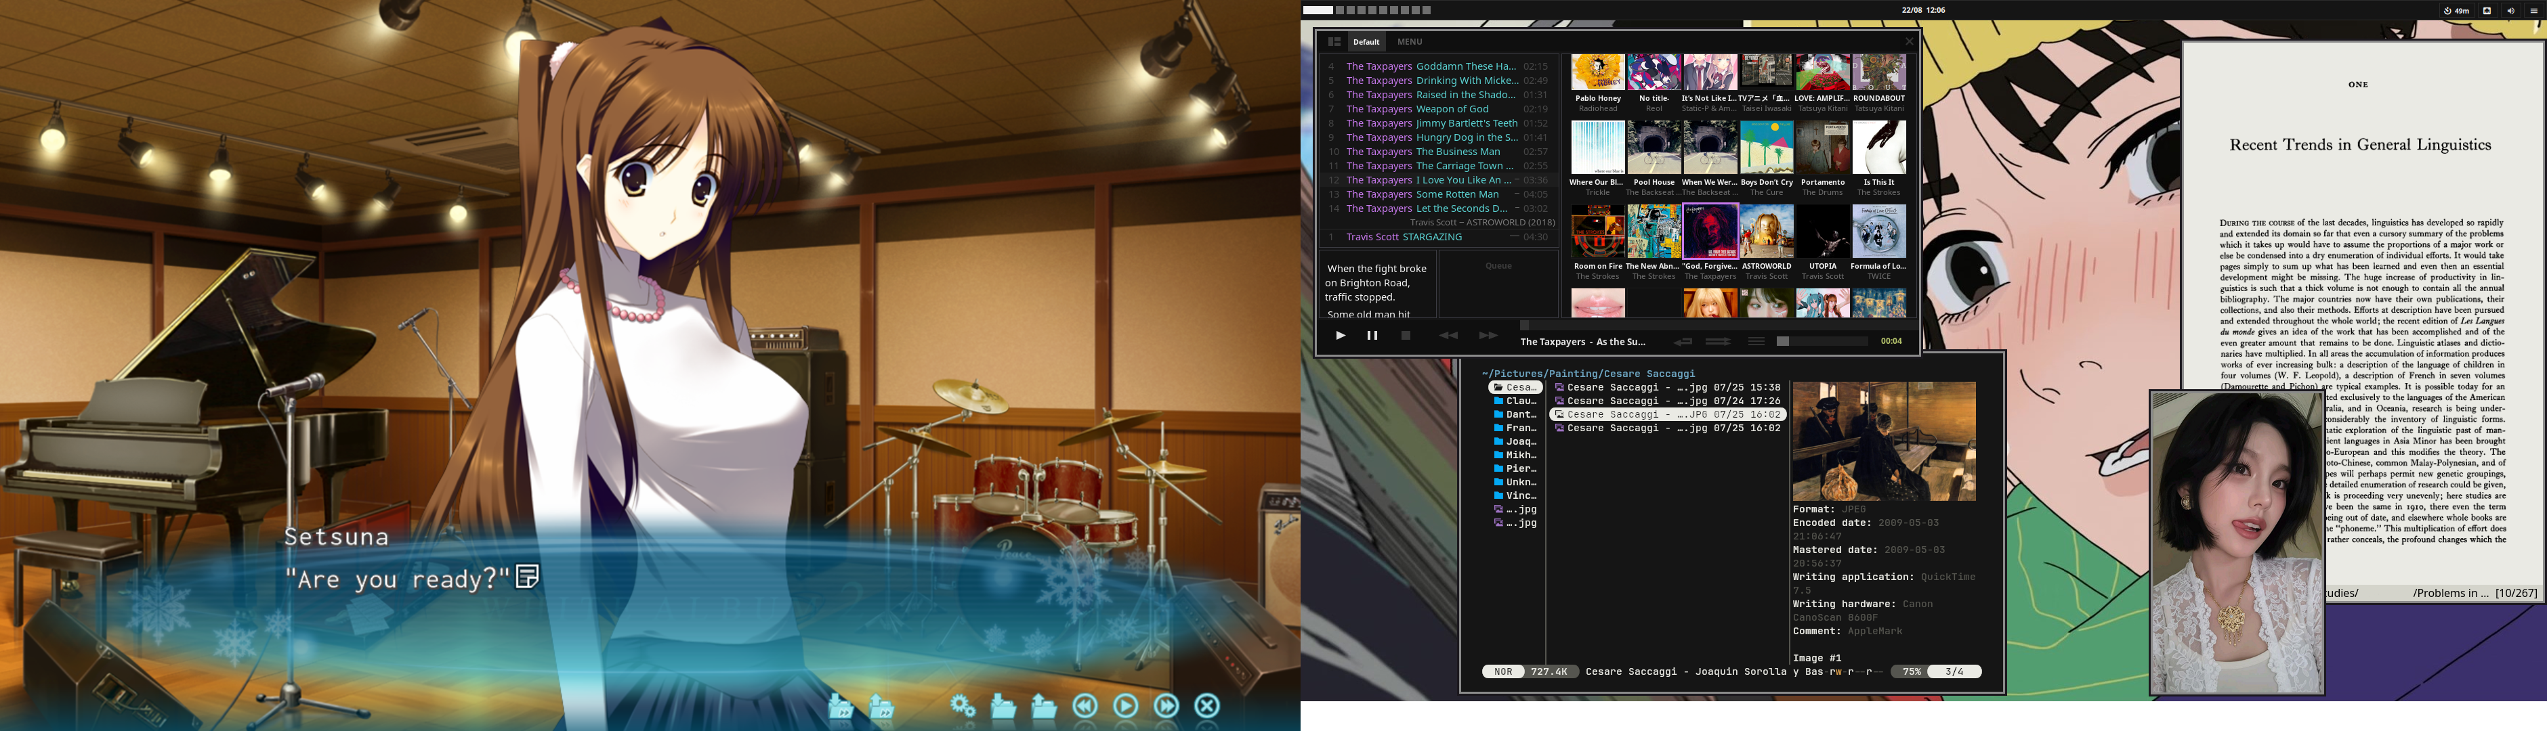Click the three-line queue icon in player
Viewport: 2547px width, 731px height.
tap(1756, 342)
